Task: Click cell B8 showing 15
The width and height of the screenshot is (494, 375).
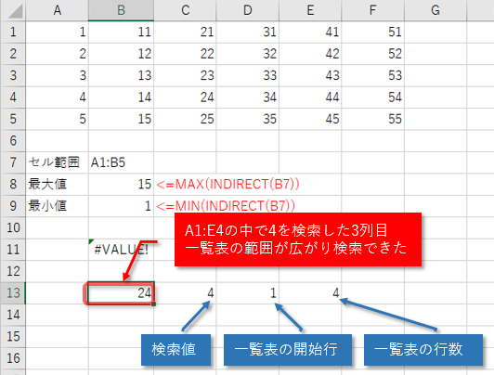Action: [121, 184]
